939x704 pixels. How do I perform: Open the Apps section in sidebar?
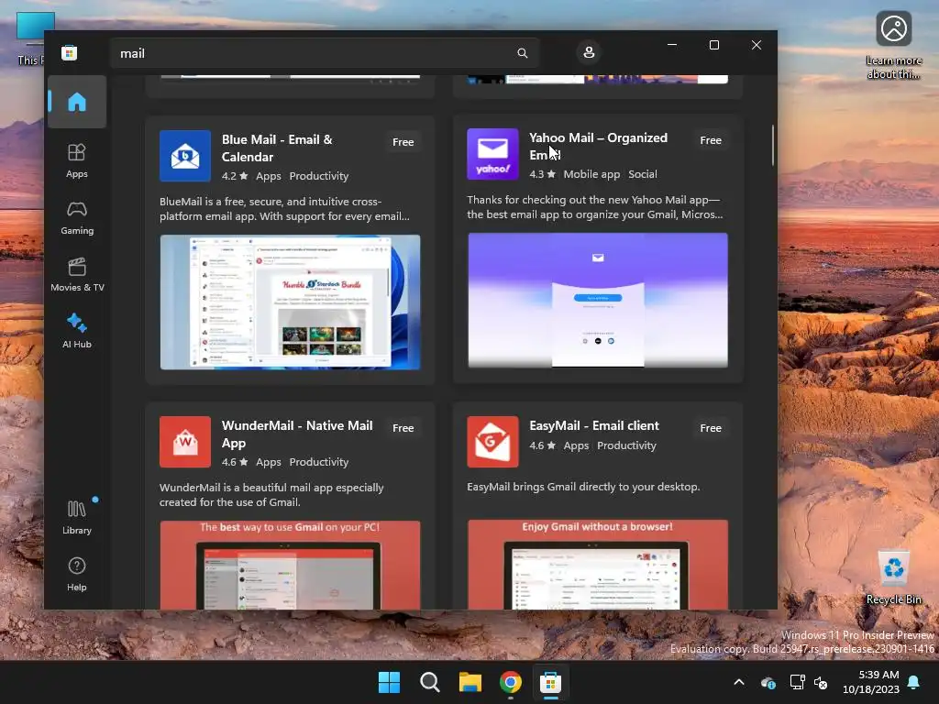(77, 161)
